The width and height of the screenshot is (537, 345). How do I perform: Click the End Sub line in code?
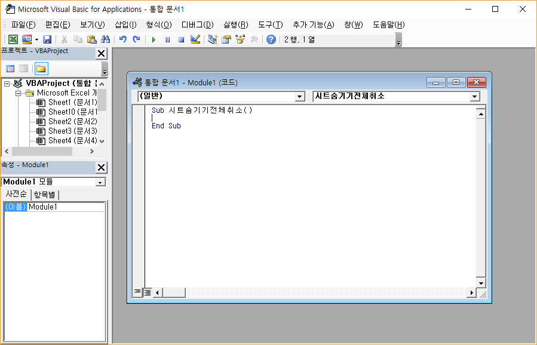click(x=166, y=126)
